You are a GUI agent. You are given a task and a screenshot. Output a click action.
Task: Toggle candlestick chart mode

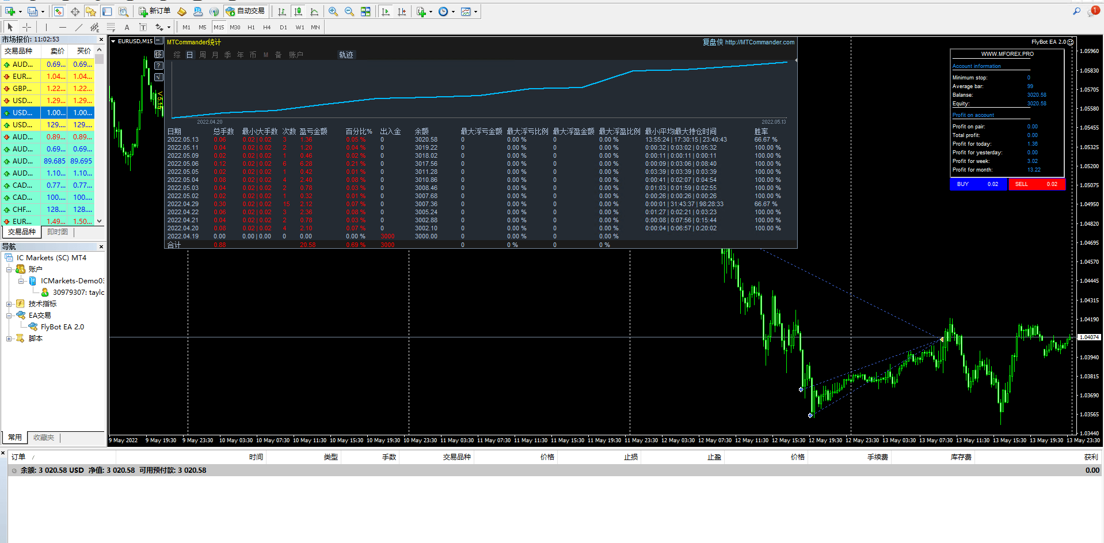pos(298,12)
